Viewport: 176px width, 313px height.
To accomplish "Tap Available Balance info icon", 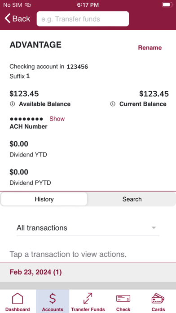I will pyautogui.click(x=13, y=104).
